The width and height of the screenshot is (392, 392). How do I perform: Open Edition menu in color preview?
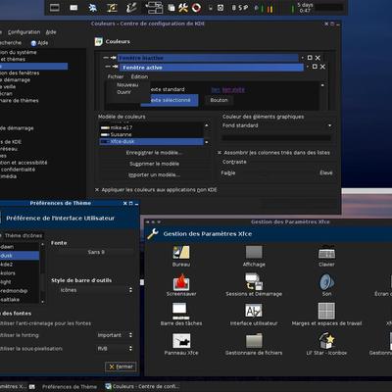pos(139,76)
